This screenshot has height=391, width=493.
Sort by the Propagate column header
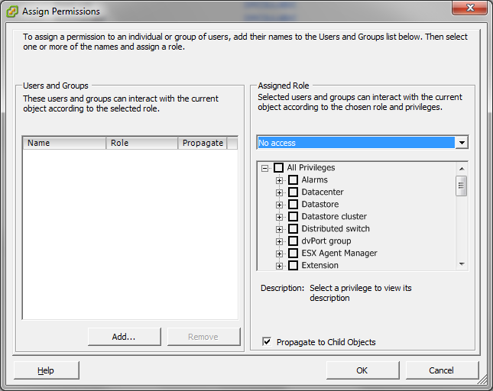click(x=203, y=143)
